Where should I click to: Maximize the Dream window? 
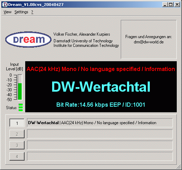tap(170, 5)
